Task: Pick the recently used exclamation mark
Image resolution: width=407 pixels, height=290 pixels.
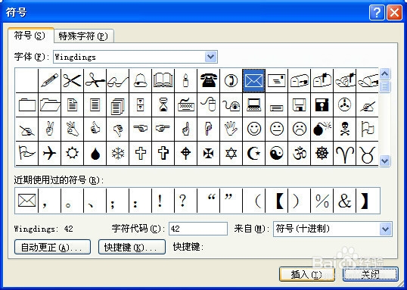Action: tap(163, 201)
